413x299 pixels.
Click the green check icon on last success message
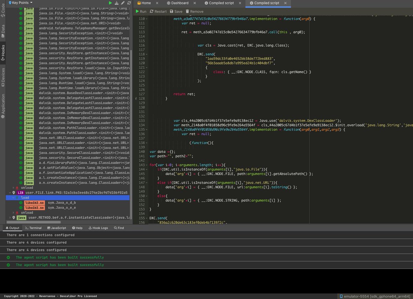point(8,265)
